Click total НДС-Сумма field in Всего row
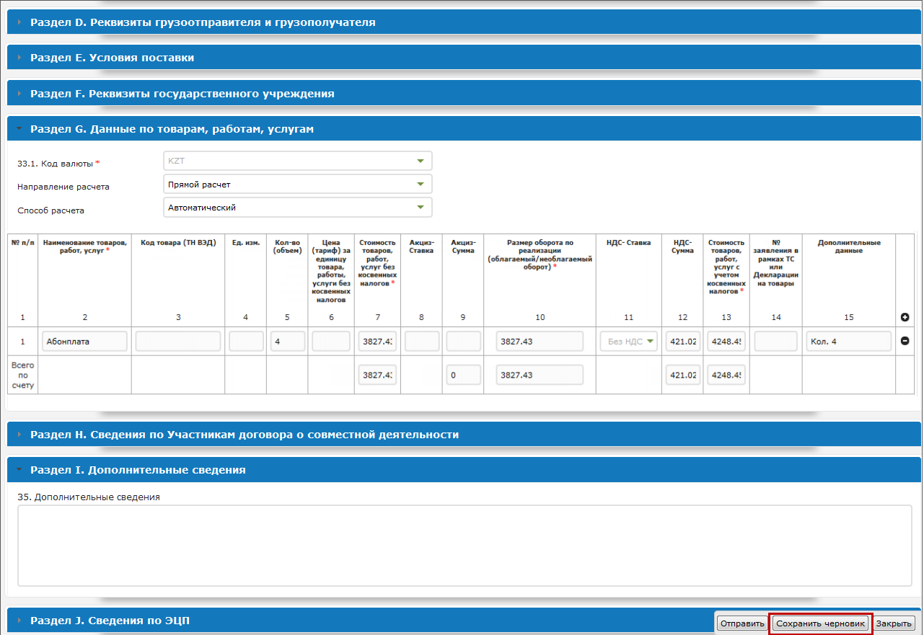 682,375
